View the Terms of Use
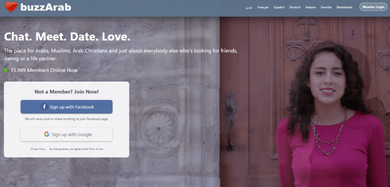The width and height of the screenshot is (390, 187). [96, 149]
